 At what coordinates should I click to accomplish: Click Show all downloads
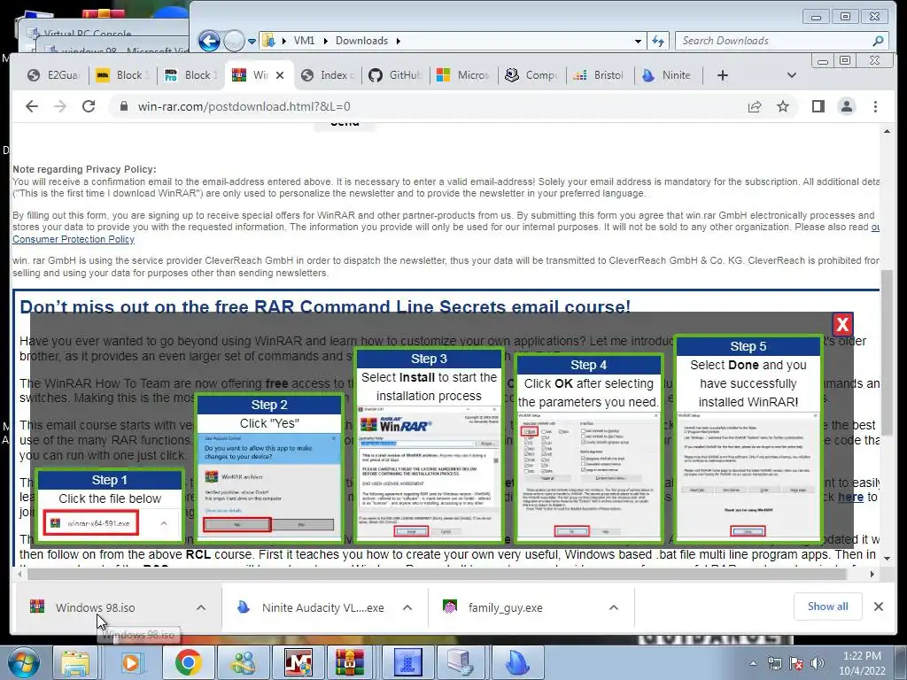pos(828,607)
